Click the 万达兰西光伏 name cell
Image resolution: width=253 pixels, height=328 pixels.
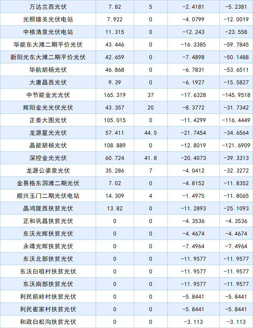[x=48, y=7]
